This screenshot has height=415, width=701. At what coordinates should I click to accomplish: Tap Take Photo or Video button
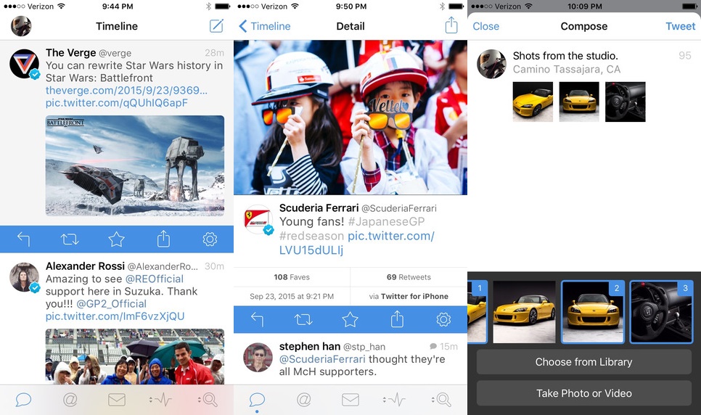point(584,393)
